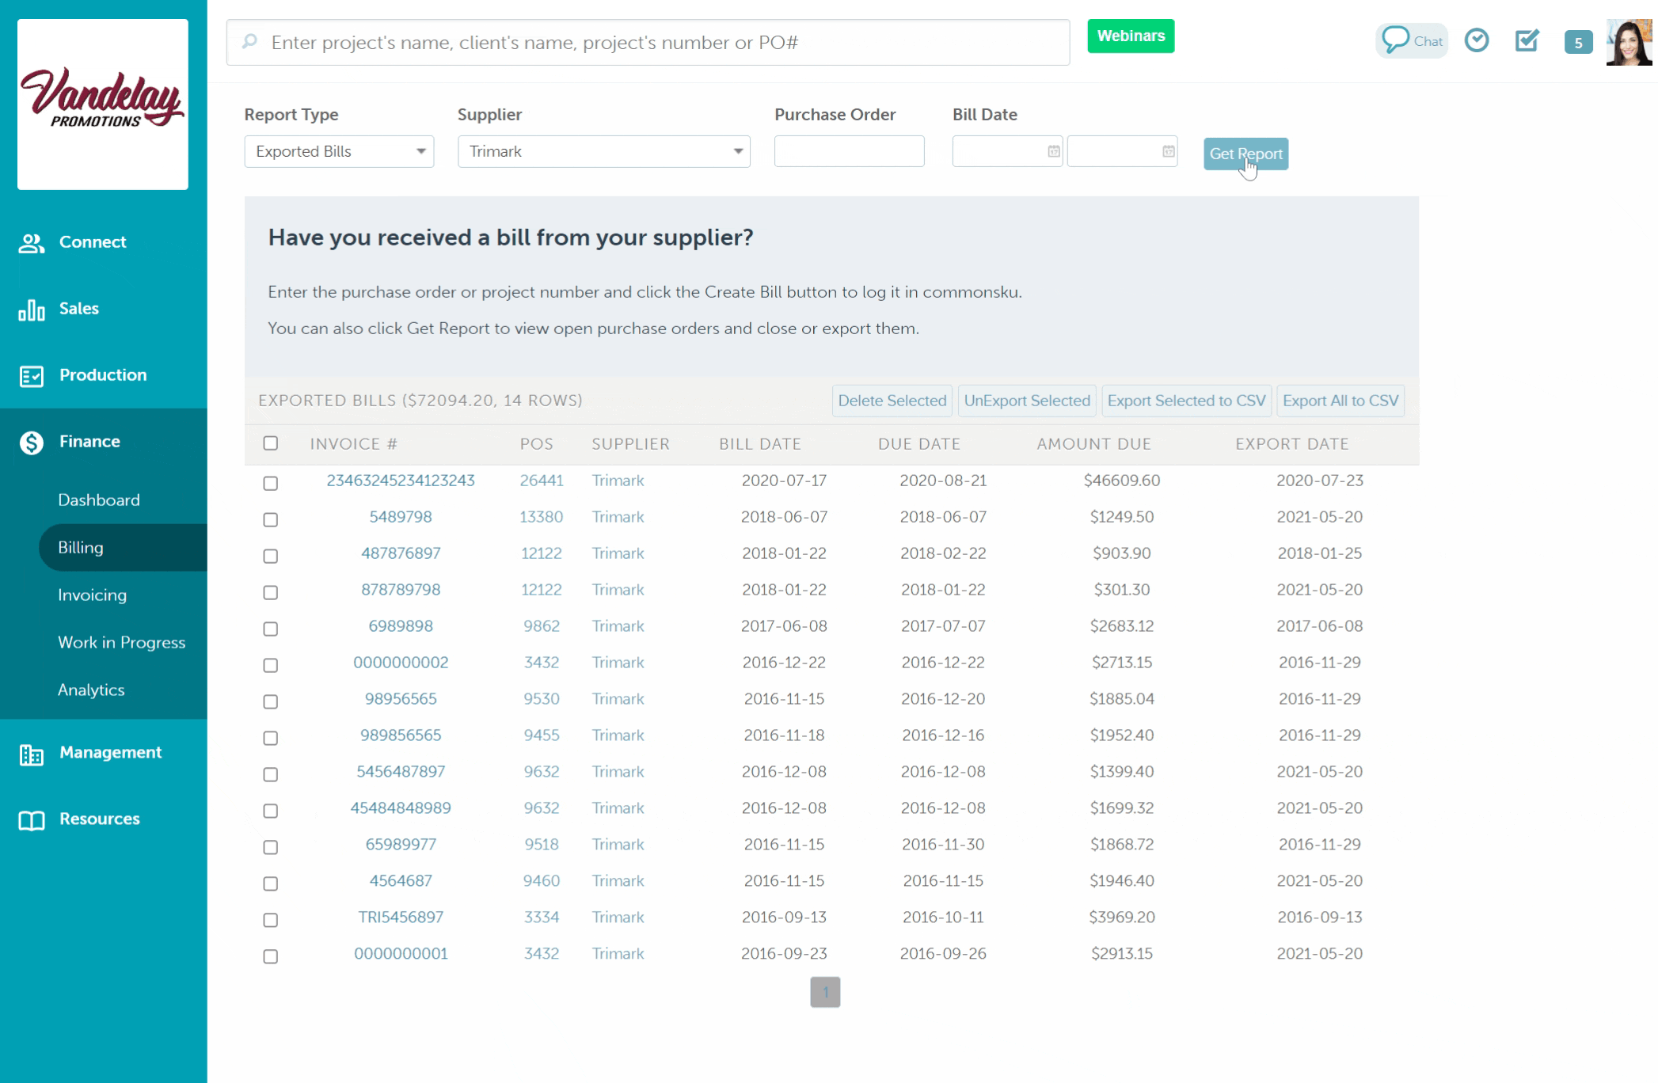Go to Work in Progress menu item
The image size is (1658, 1083).
(121, 642)
